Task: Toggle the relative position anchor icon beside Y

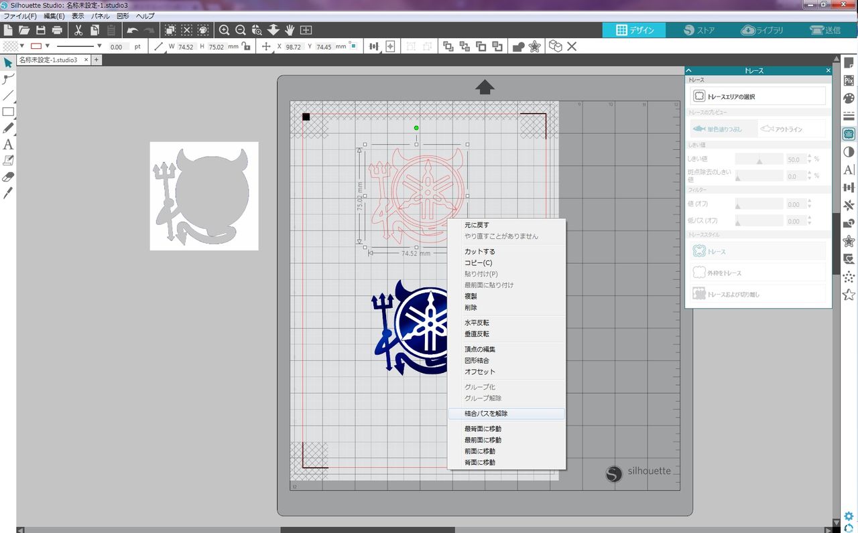Action: pos(353,46)
